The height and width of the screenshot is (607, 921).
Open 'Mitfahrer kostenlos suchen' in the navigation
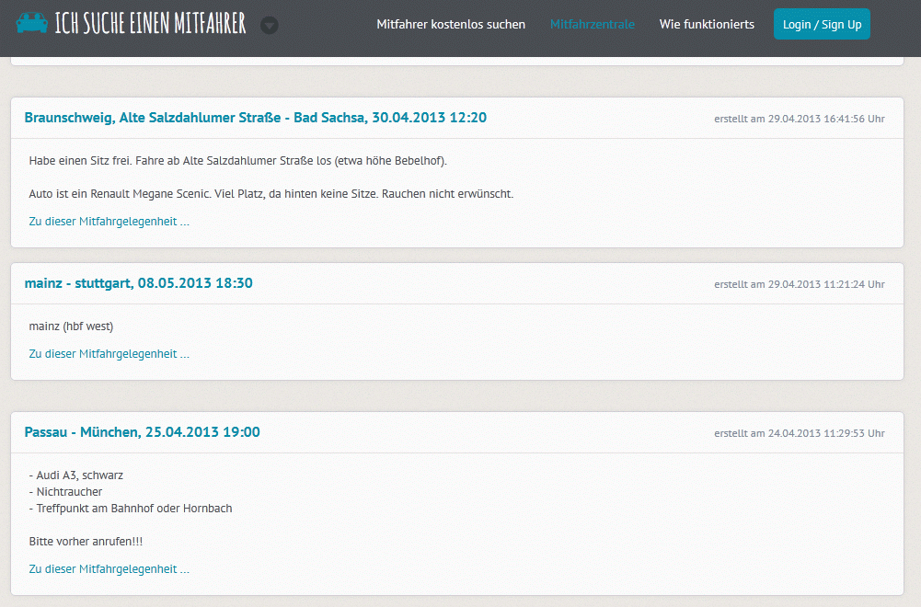click(x=451, y=25)
